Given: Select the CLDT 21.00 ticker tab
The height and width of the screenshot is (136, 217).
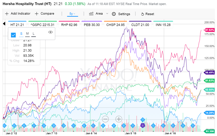Looking at the screenshot, I should coord(140,25).
